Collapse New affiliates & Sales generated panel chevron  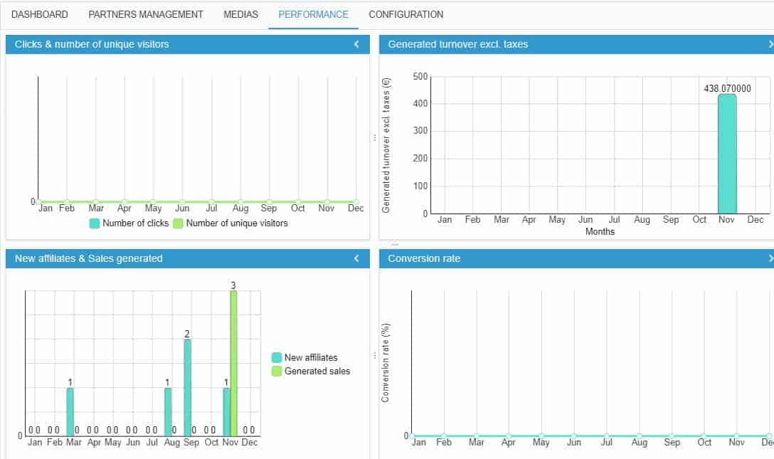[x=356, y=258]
